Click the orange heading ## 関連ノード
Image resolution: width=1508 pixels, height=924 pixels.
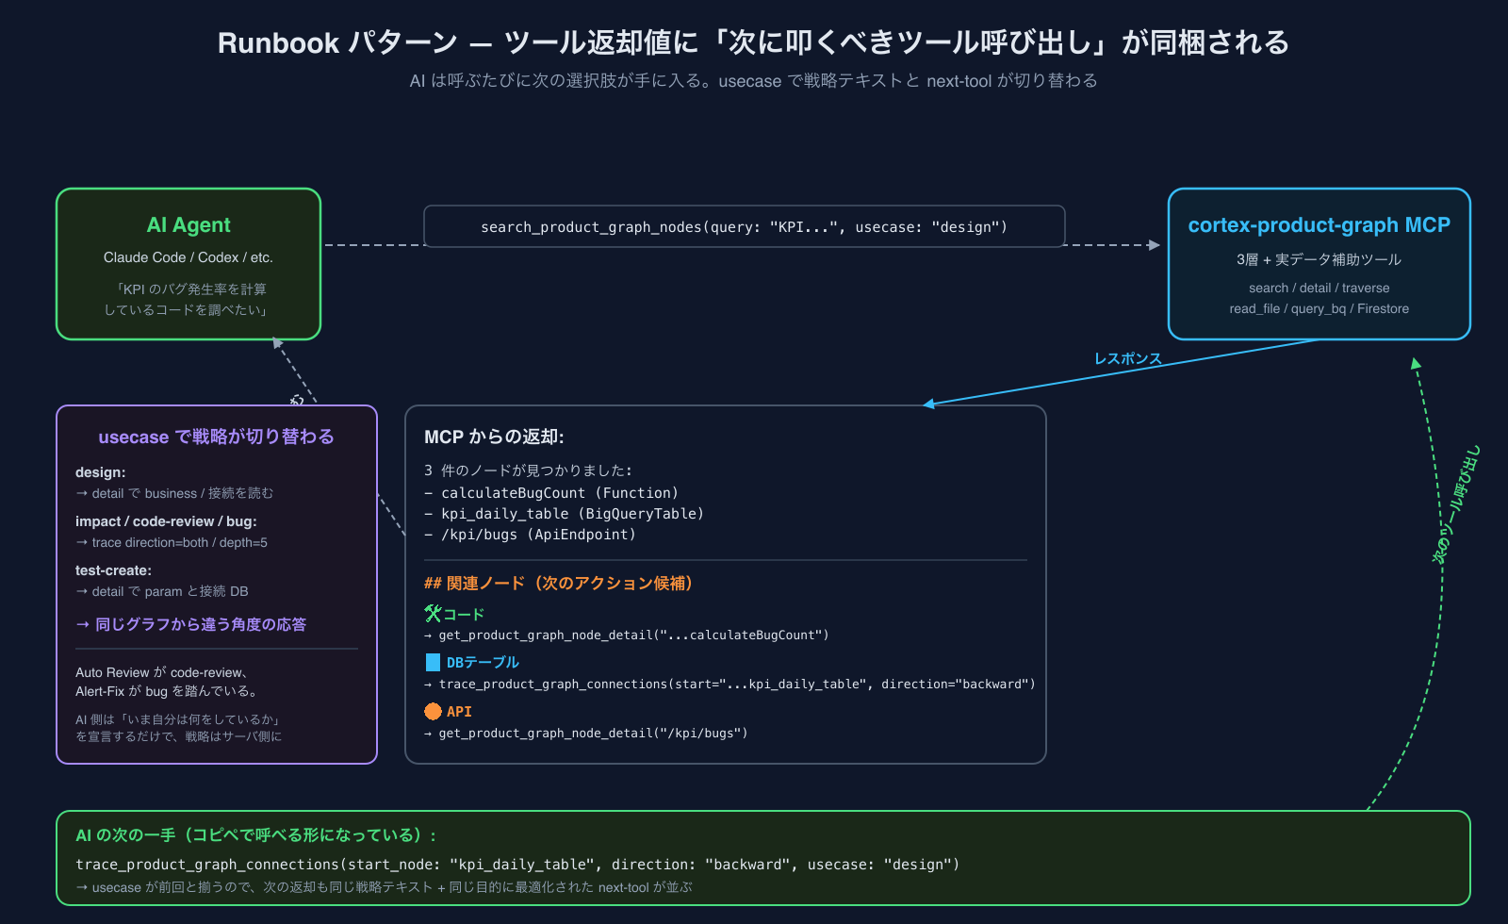click(x=559, y=583)
